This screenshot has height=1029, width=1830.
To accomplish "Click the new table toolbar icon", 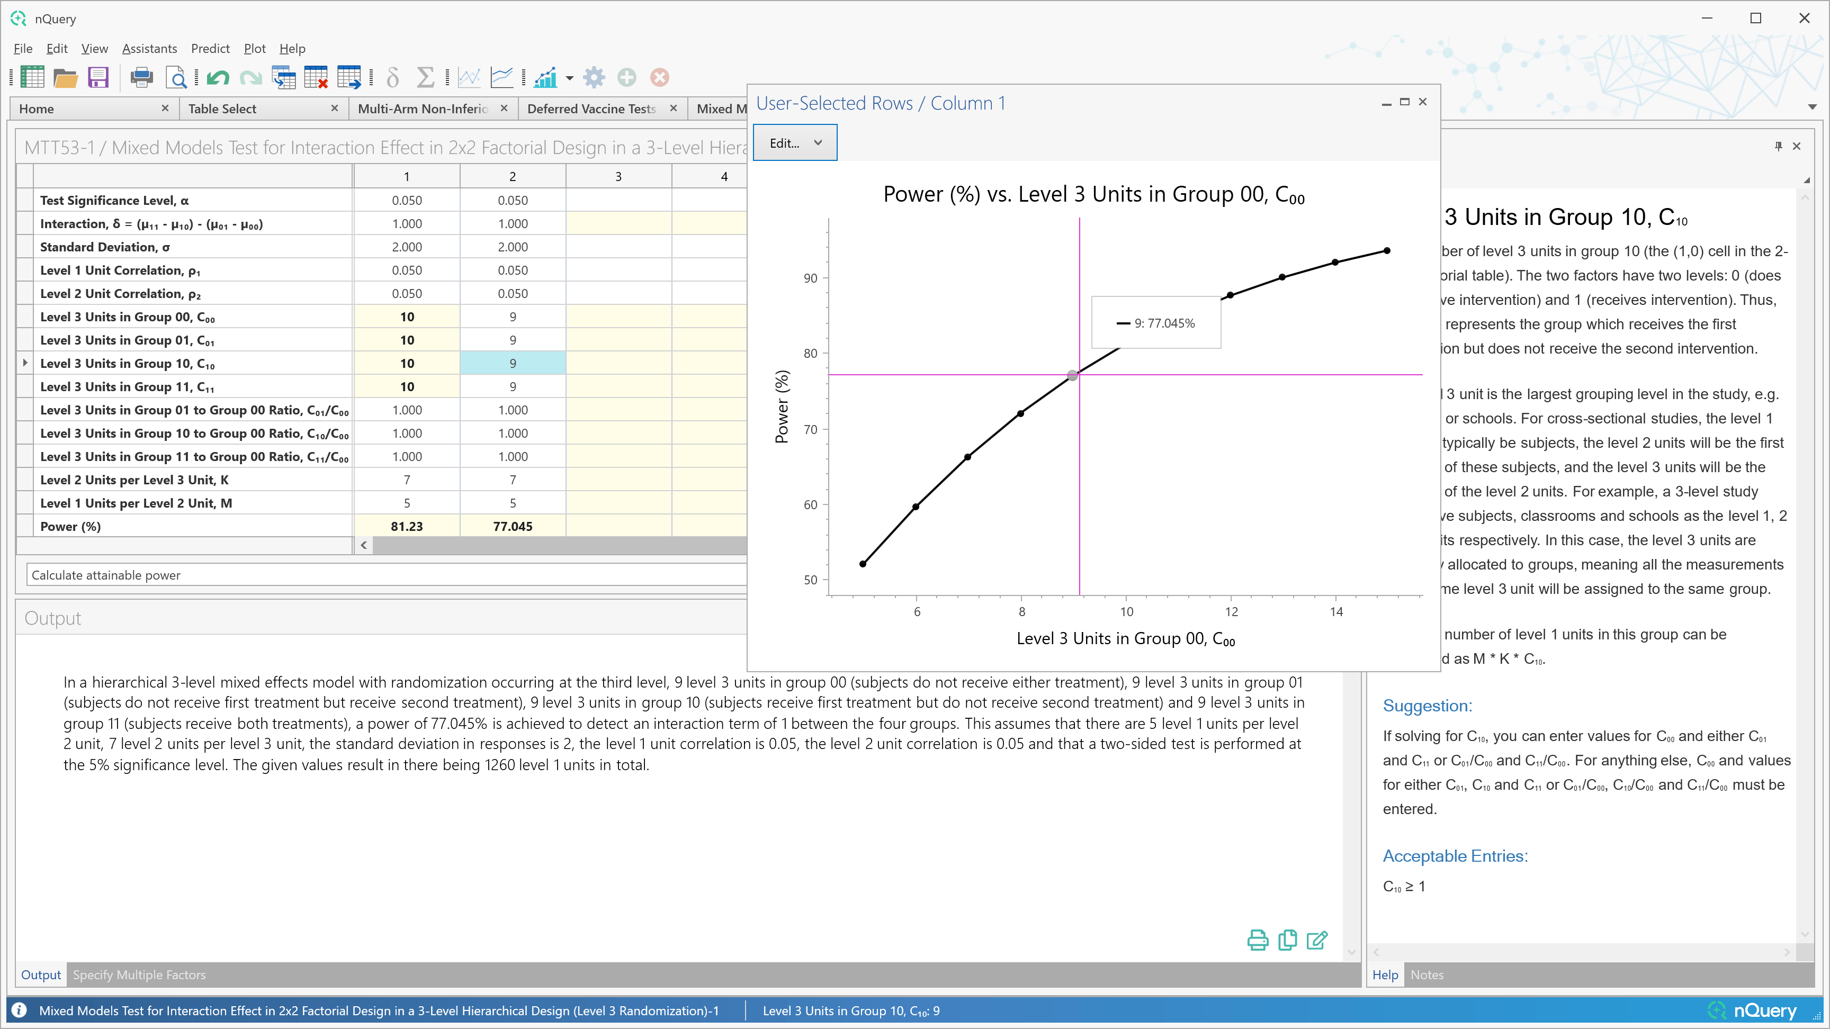I will (31, 77).
